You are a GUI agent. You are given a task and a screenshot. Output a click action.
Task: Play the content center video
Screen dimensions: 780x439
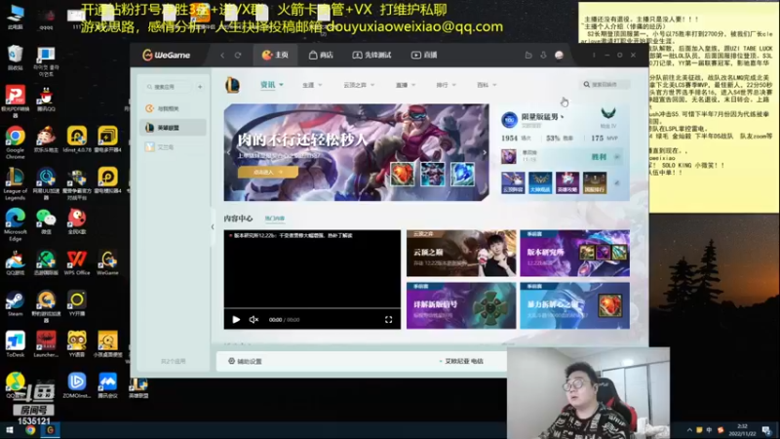coord(236,320)
